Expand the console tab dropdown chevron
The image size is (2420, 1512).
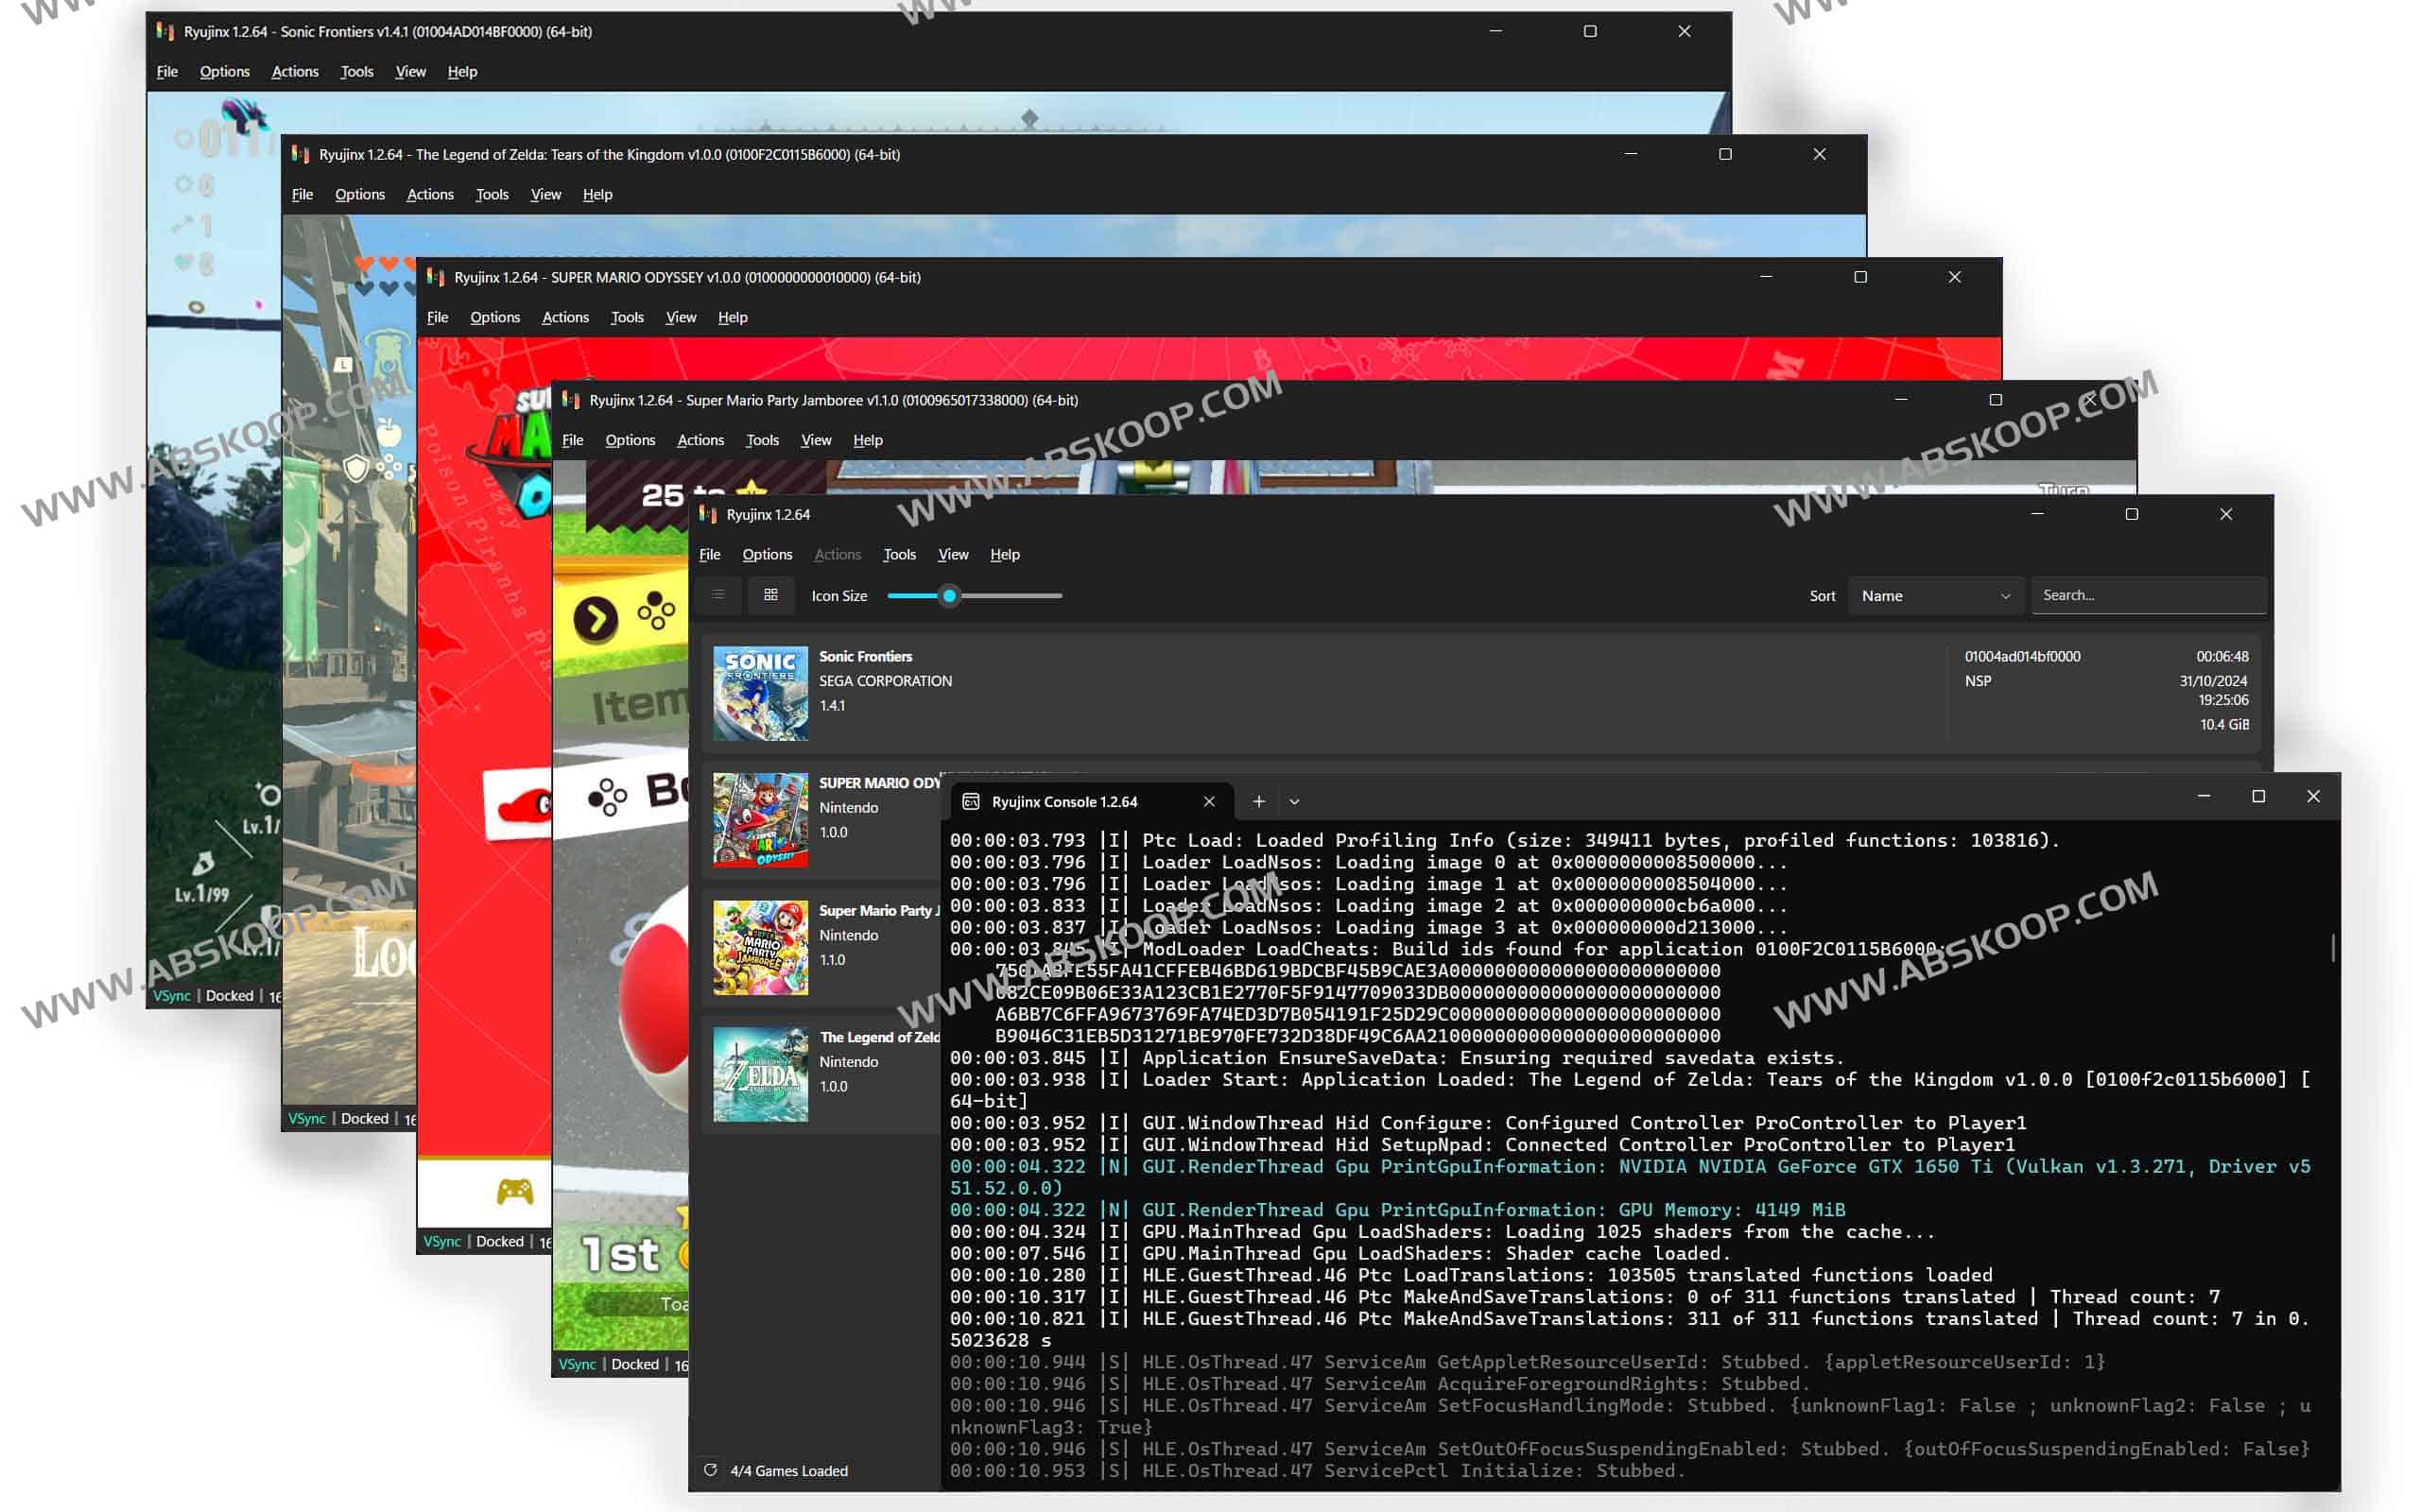point(1294,802)
